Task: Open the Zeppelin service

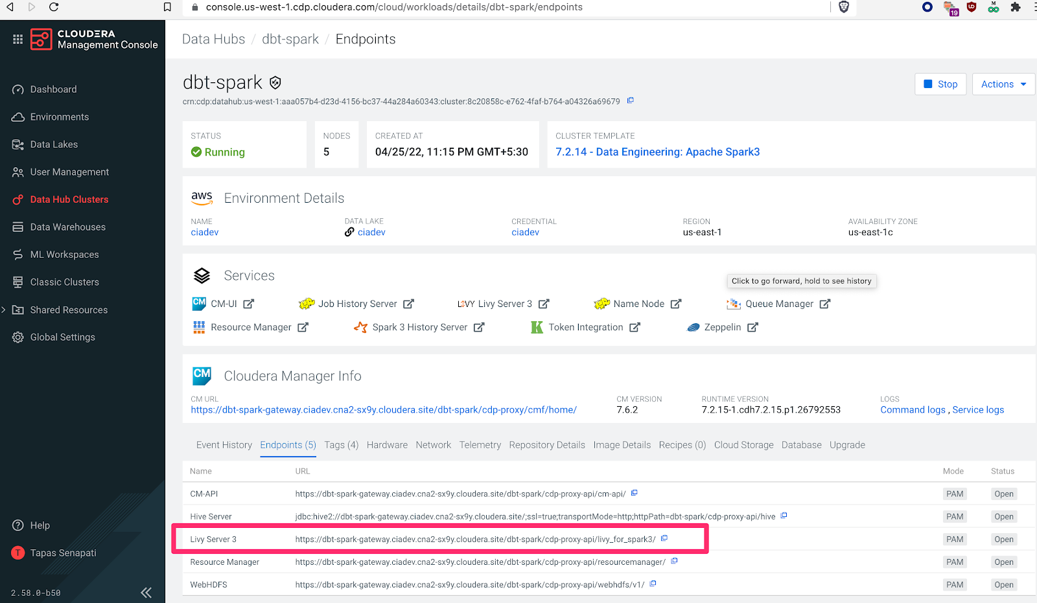Action: click(723, 327)
